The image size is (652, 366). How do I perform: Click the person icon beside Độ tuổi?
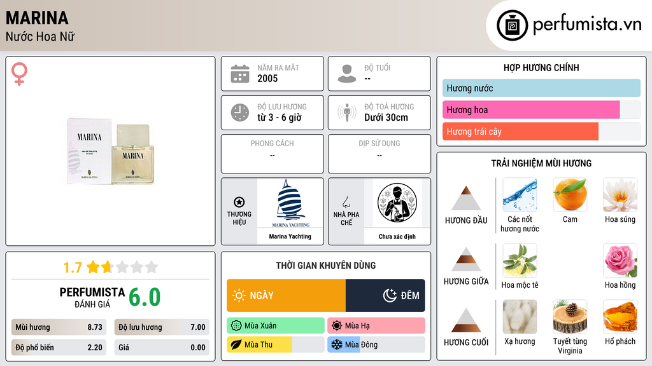pyautogui.click(x=347, y=74)
